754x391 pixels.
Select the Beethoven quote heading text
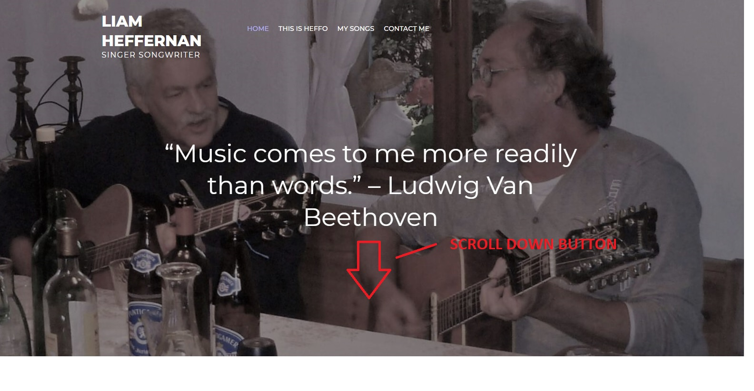[x=371, y=186]
